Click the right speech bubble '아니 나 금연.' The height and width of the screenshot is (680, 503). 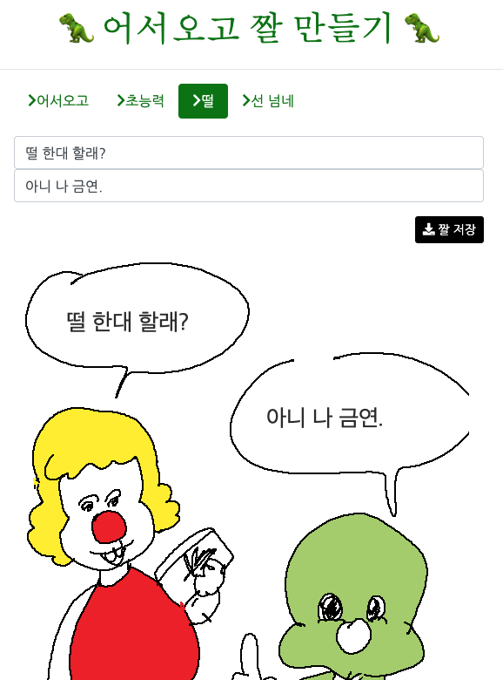point(350,418)
